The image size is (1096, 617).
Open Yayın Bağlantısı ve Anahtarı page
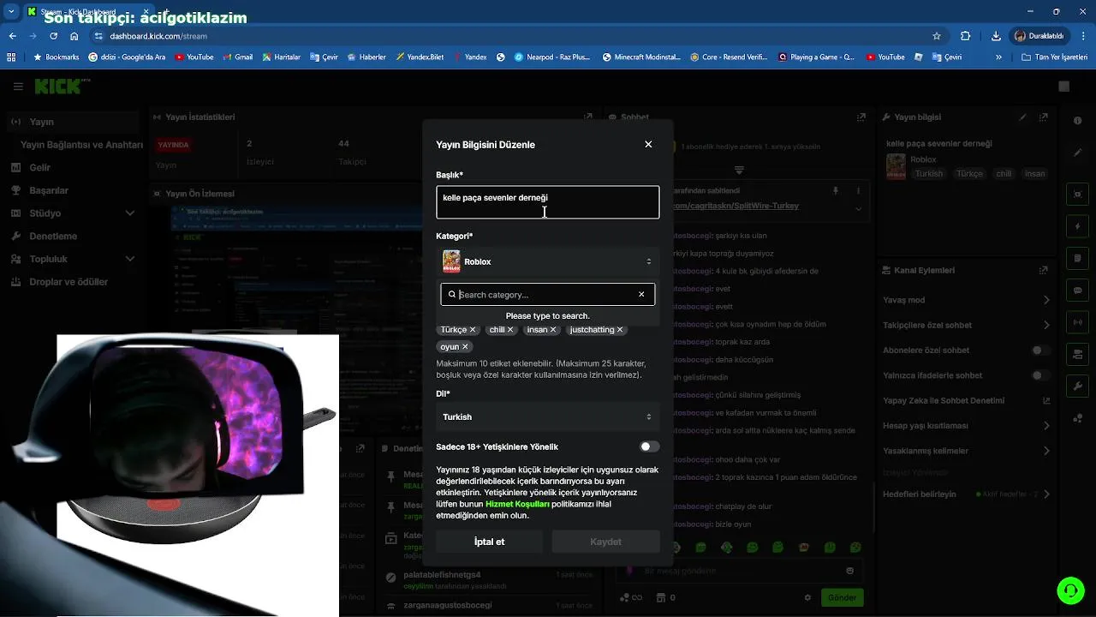click(81, 145)
